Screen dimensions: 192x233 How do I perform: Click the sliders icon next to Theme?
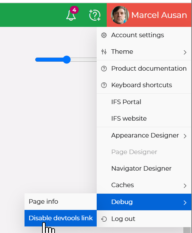104,52
